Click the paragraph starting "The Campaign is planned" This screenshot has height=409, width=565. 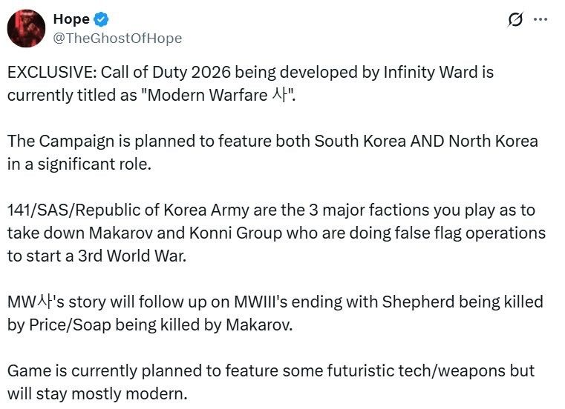[x=272, y=152]
